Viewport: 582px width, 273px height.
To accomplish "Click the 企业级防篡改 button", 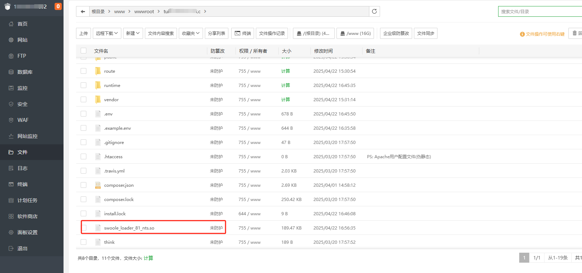I will [396, 33].
